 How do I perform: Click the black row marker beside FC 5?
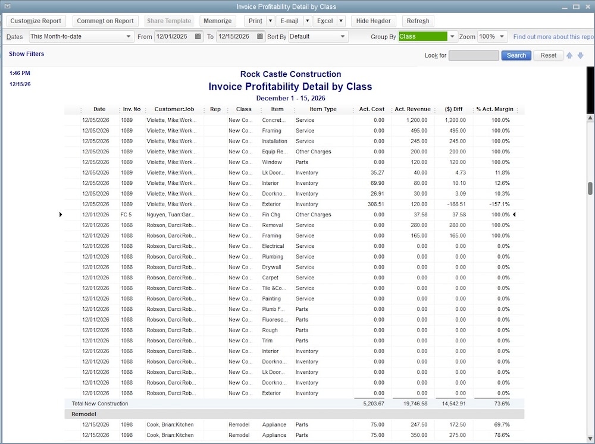point(61,215)
